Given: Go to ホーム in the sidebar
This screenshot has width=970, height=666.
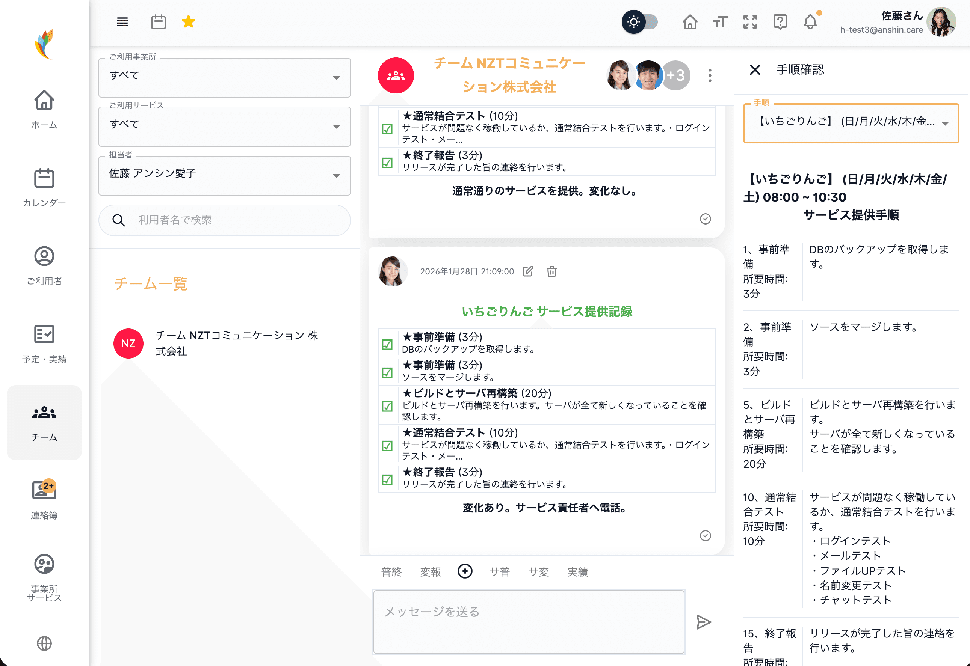Looking at the screenshot, I should point(44,109).
